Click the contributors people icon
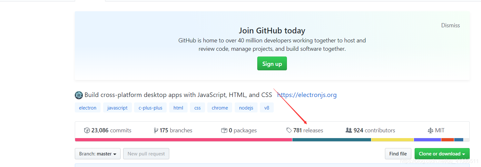The width and height of the screenshot is (481, 167). tap(348, 130)
